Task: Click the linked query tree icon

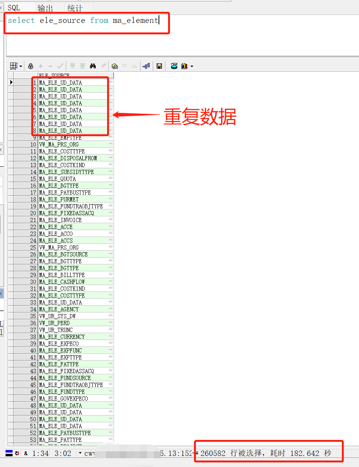Action: 146,66
